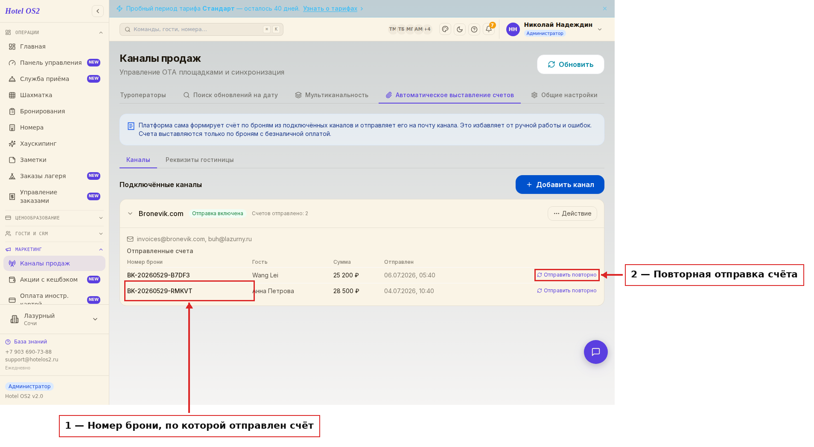Open the help question mark icon

(x=474, y=29)
